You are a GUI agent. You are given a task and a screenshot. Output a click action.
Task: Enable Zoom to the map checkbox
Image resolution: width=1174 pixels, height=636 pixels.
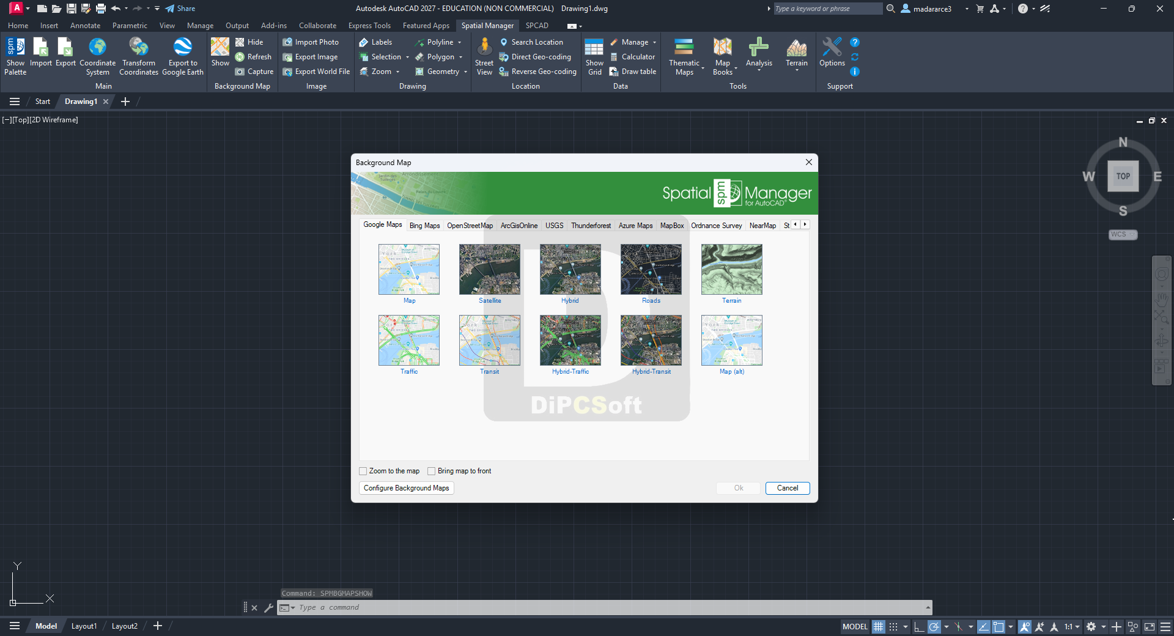tap(363, 471)
